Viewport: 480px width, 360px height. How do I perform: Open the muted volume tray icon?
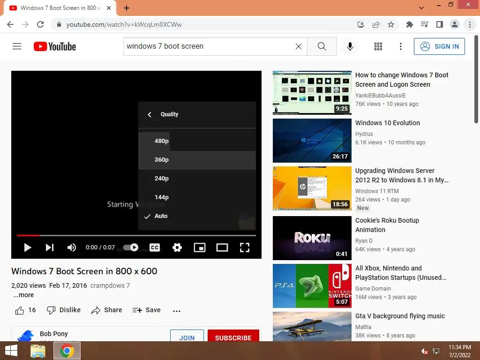[424, 351]
